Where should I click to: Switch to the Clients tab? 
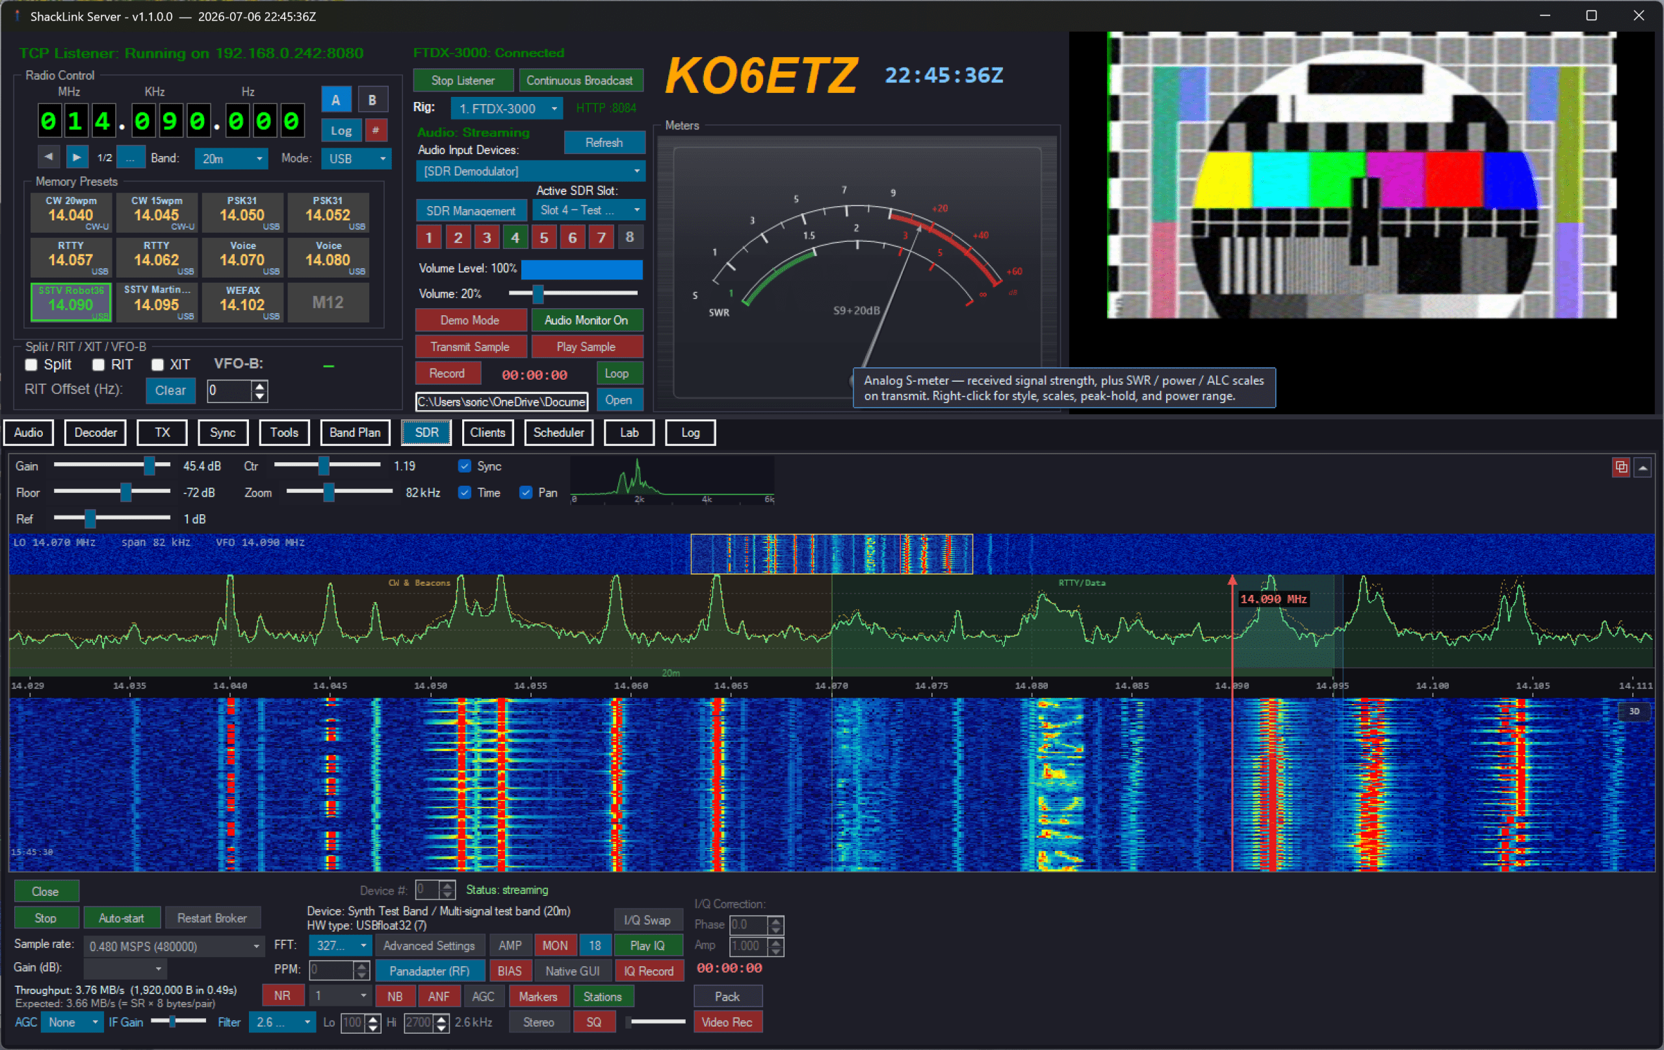click(487, 433)
